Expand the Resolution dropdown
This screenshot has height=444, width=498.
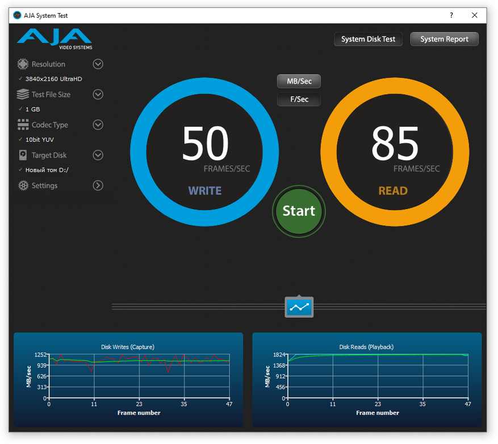click(x=98, y=64)
